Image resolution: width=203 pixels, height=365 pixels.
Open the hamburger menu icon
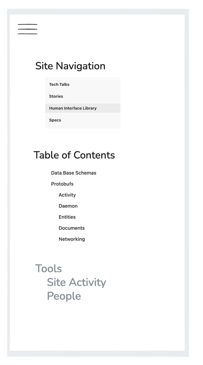27,29
